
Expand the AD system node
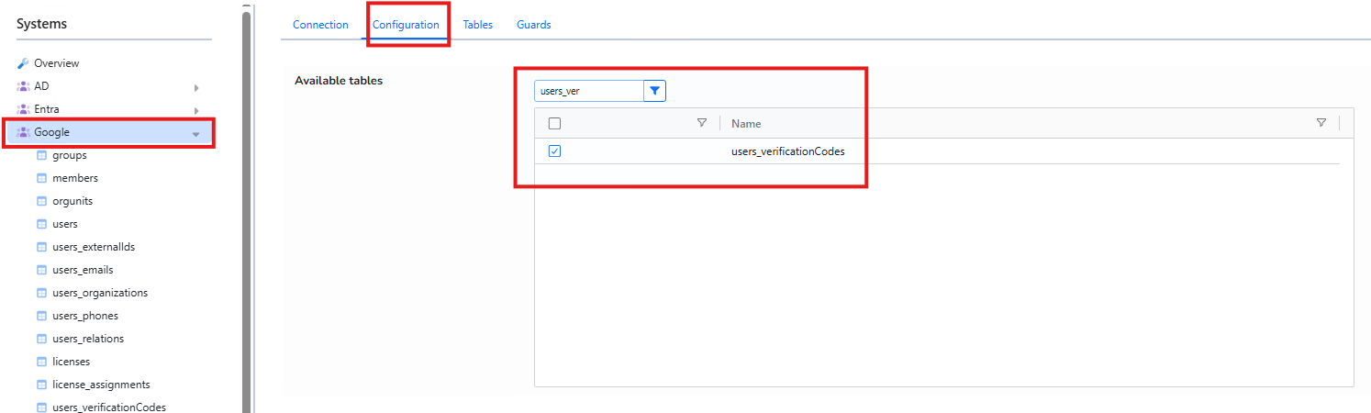pyautogui.click(x=196, y=87)
